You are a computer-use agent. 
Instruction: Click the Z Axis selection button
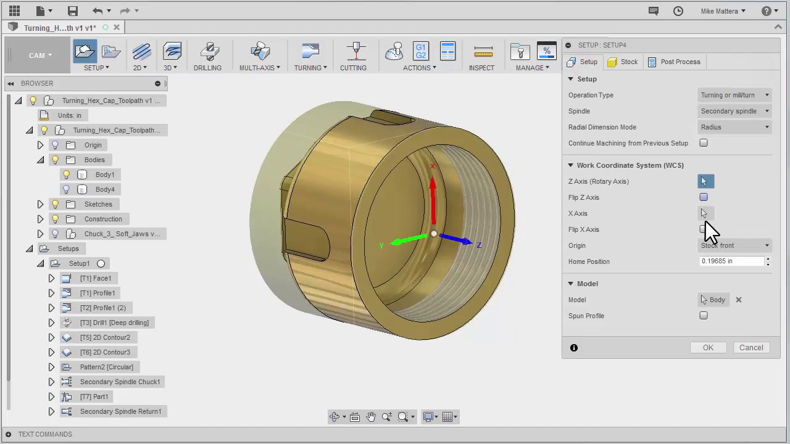tap(705, 181)
